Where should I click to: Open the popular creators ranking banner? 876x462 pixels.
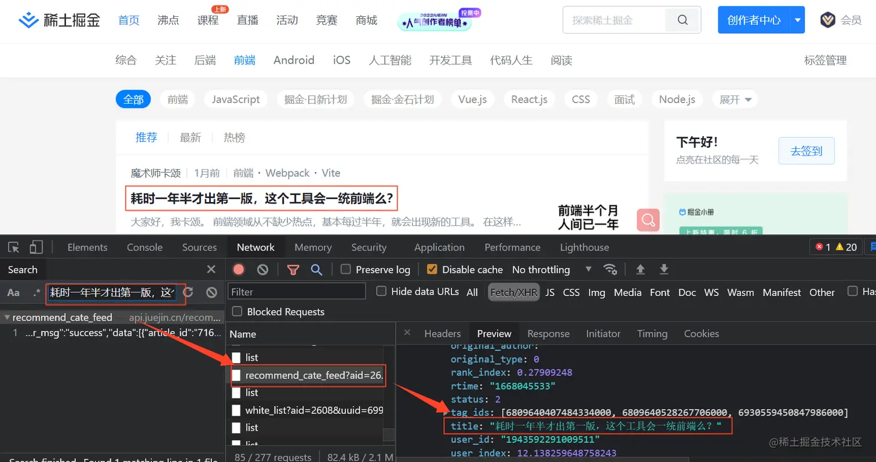click(x=440, y=20)
